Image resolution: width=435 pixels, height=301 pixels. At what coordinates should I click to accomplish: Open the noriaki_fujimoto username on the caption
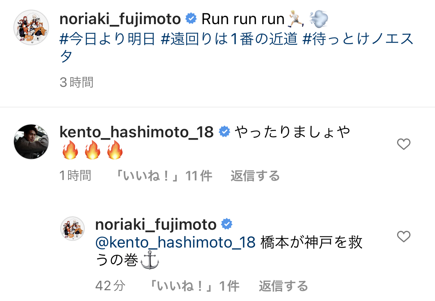pos(120,19)
